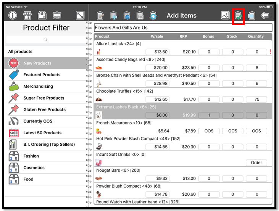Screen dimensions: 279x211
Task: Tap French Macaroons OOS quantity field
Action: [256, 131]
